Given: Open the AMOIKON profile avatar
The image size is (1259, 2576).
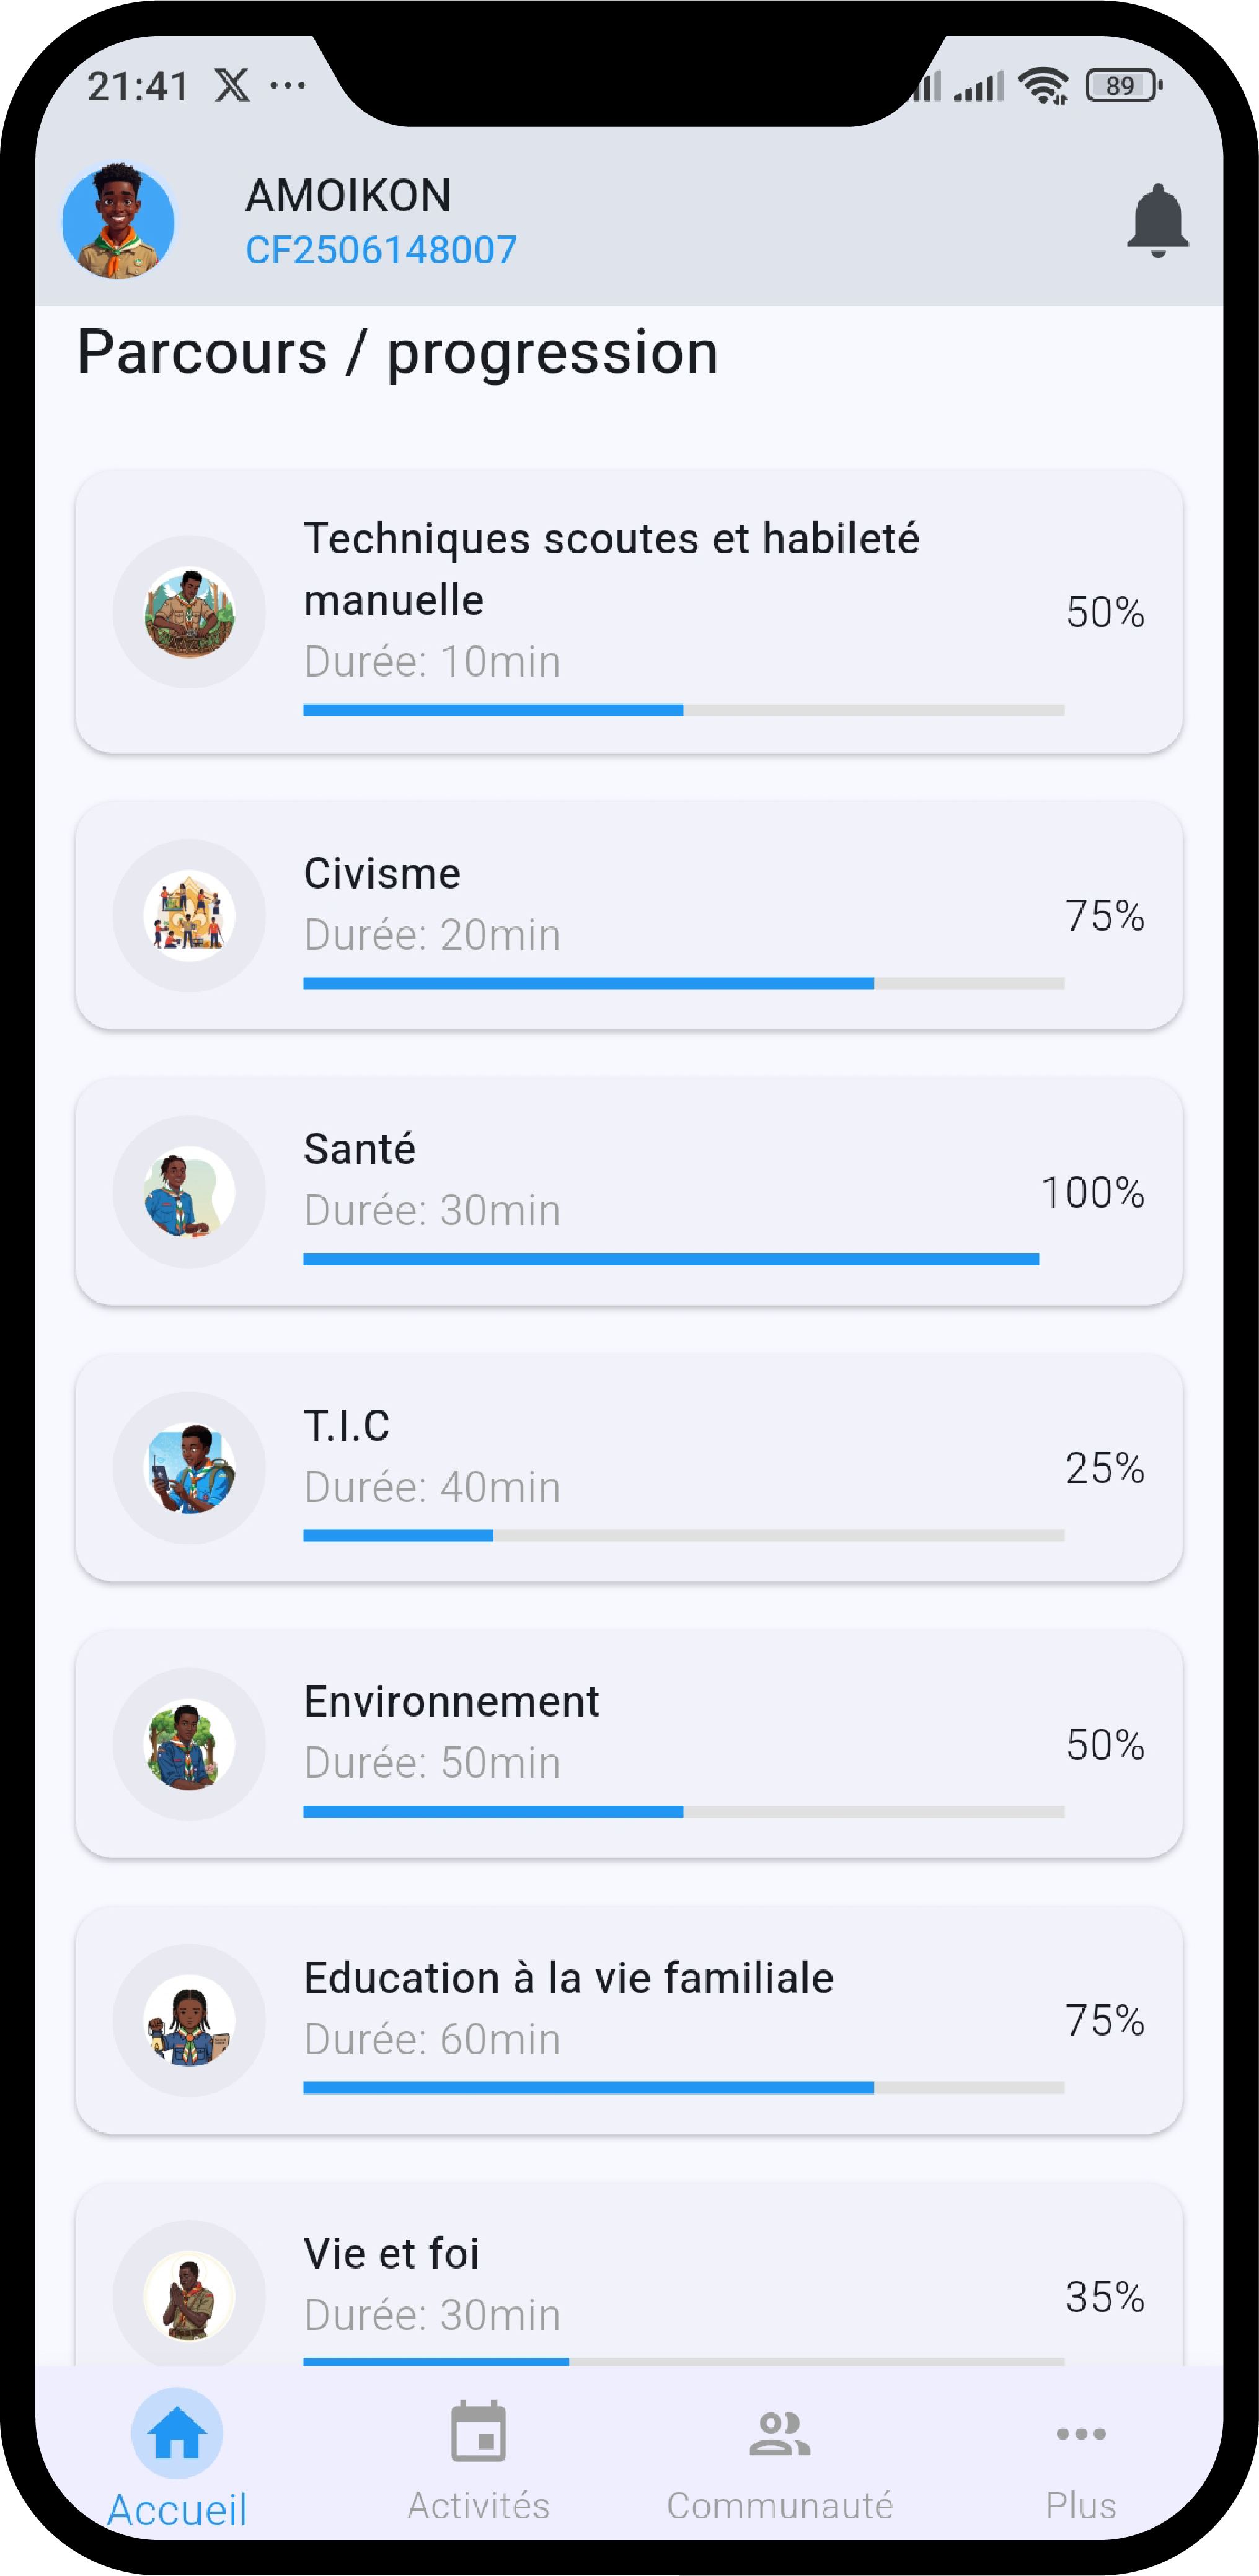Looking at the screenshot, I should [x=118, y=221].
